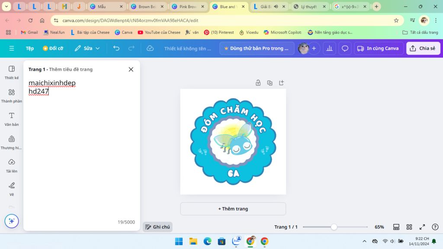443x249 pixels.
Task: Switch to the Giải B tab
Action: (x=269, y=6)
